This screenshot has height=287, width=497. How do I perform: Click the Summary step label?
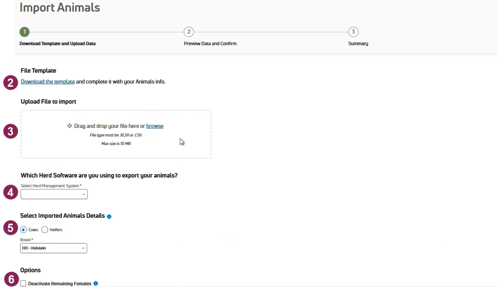pyautogui.click(x=358, y=44)
